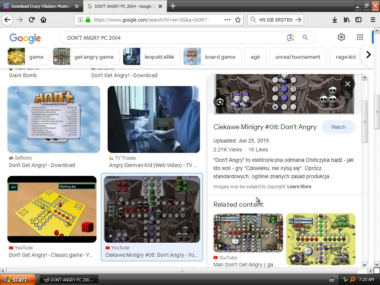
Task: Select the 'leopold slikk' filter chip
Action: [151, 56]
